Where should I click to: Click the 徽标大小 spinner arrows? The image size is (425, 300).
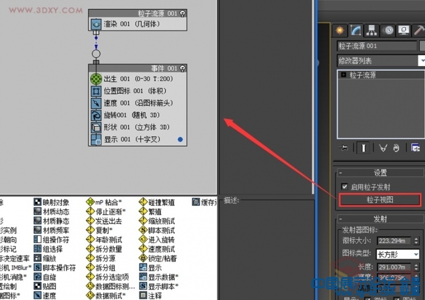click(416, 241)
